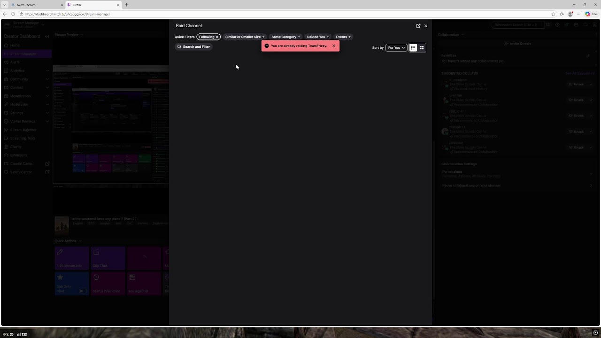Switch results to grid view
This screenshot has width=601, height=338.
click(422, 47)
